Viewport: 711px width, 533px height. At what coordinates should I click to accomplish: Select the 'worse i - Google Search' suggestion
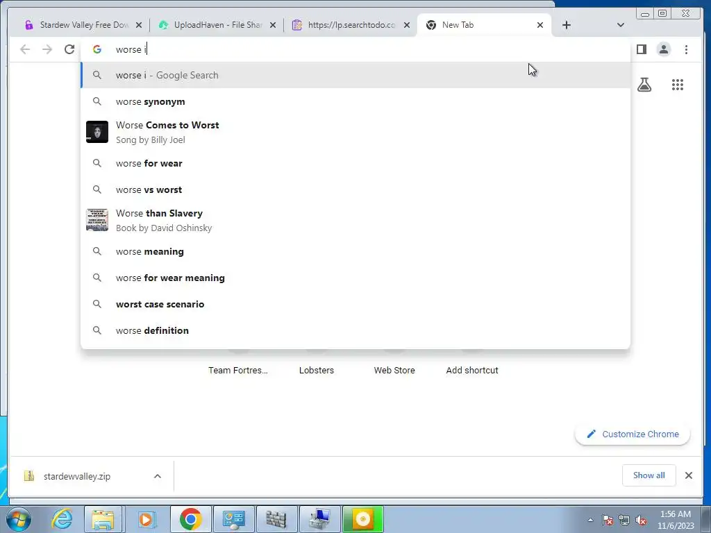click(355, 75)
